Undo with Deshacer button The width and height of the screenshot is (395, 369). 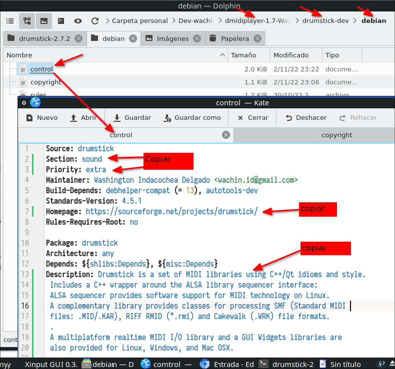click(x=306, y=117)
